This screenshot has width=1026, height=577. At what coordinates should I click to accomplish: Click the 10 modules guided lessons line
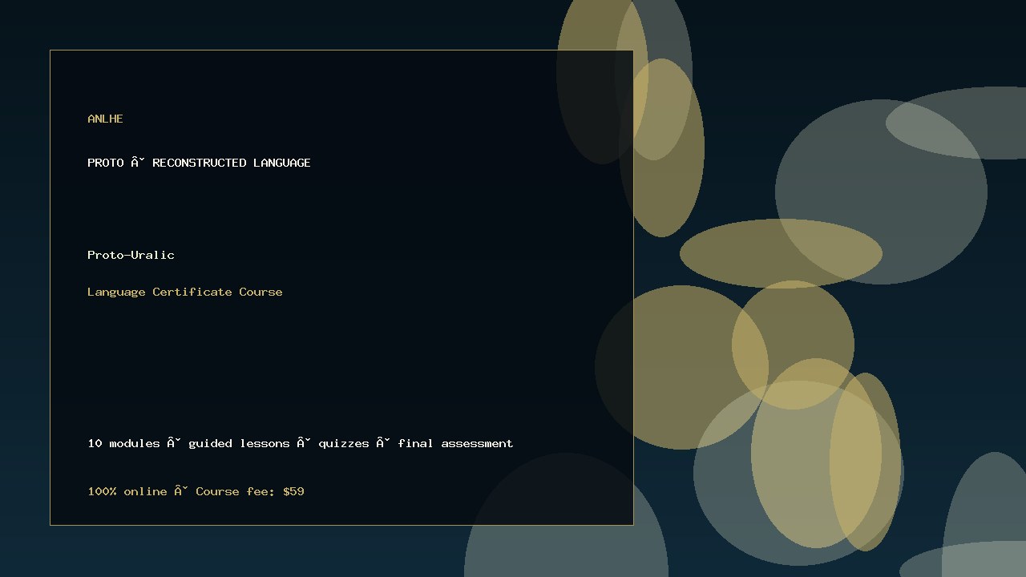[x=301, y=443]
